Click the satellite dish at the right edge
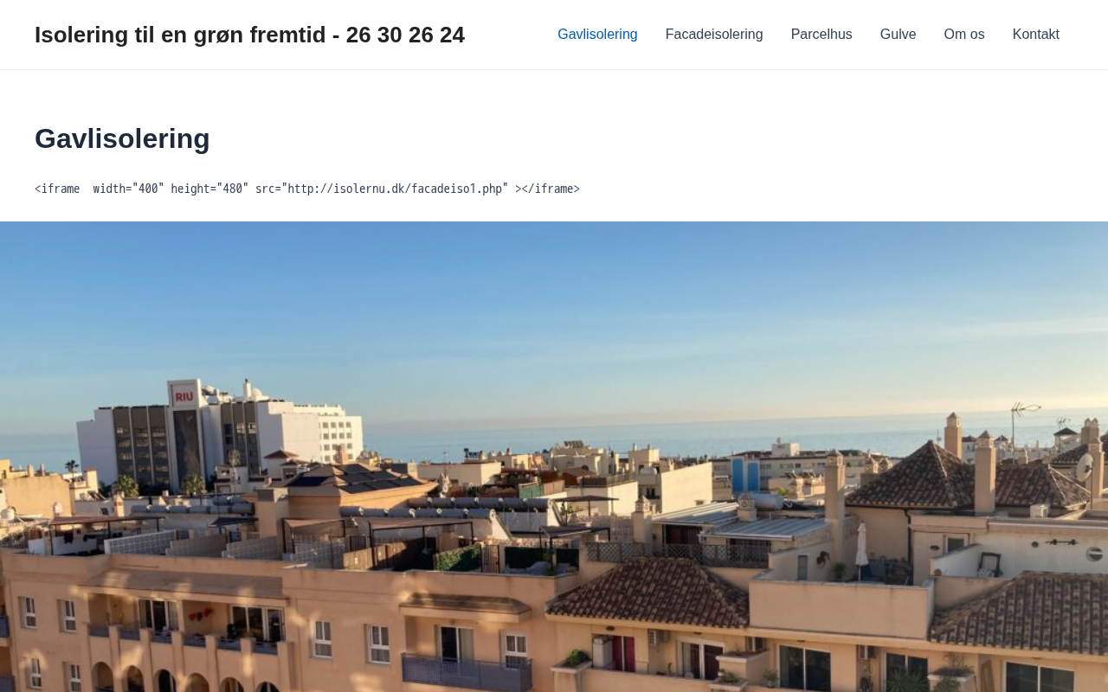 pos(1085,467)
